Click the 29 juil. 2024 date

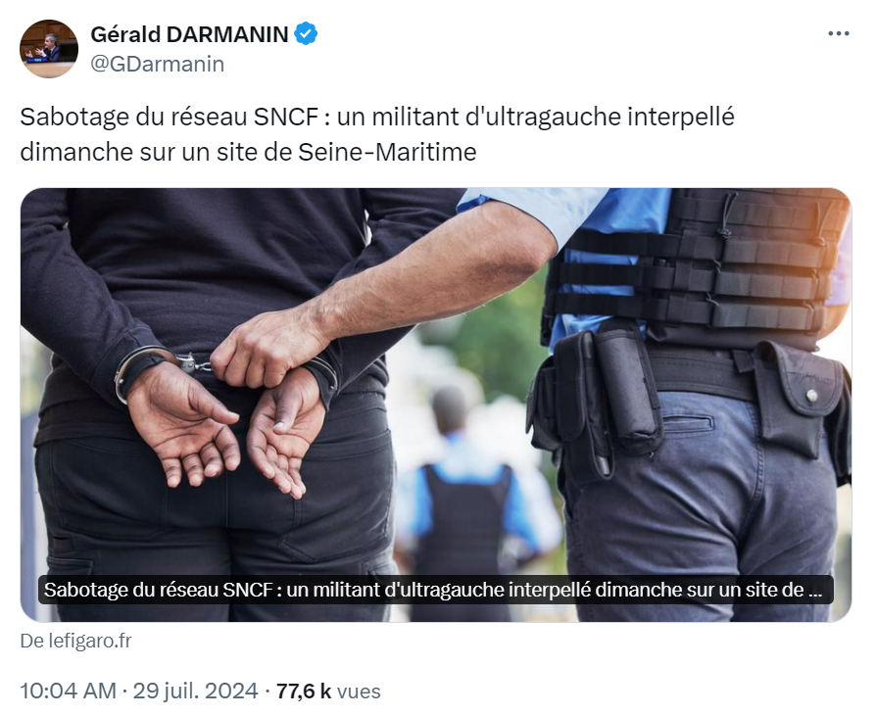point(196,691)
